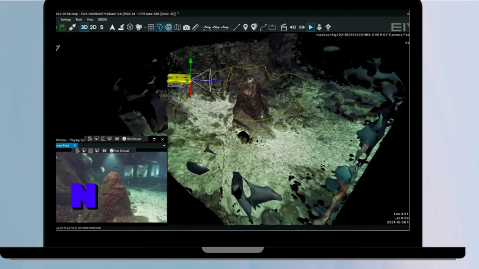
Task: Select the plain location pin tool
Action: tap(245, 27)
